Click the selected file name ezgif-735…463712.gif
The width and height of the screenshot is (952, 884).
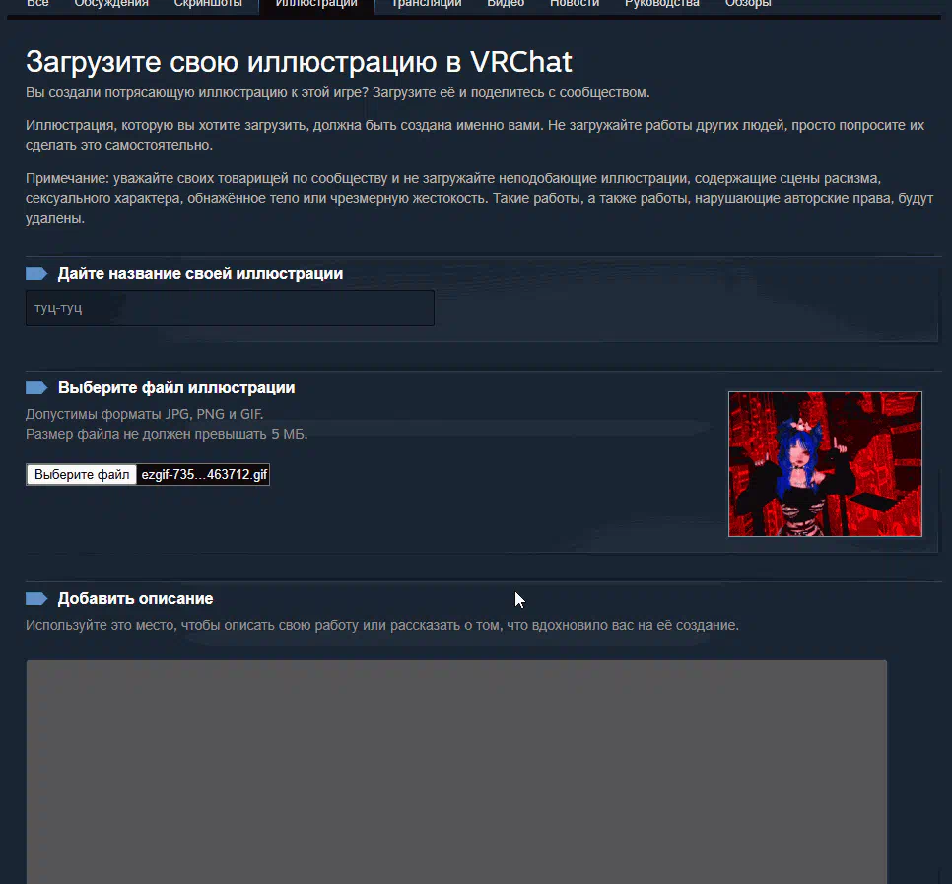click(x=204, y=474)
